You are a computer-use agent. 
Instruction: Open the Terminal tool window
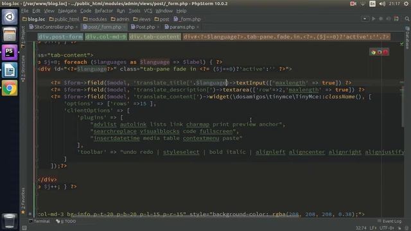[x=39, y=221]
